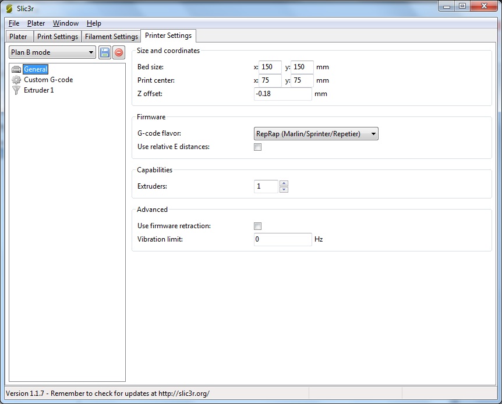Click the 'G-code flavor:' label
The height and width of the screenshot is (404, 502).
[159, 133]
